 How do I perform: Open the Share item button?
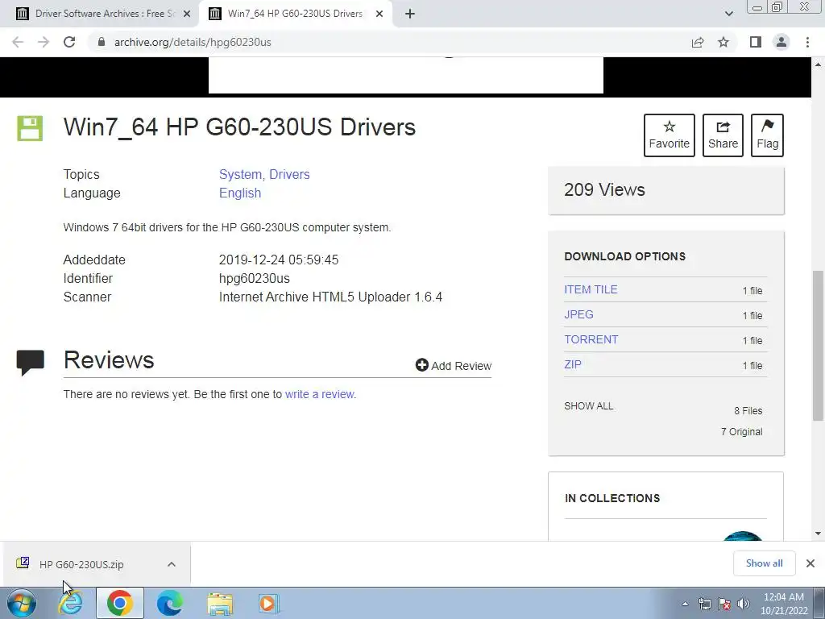[x=723, y=135]
